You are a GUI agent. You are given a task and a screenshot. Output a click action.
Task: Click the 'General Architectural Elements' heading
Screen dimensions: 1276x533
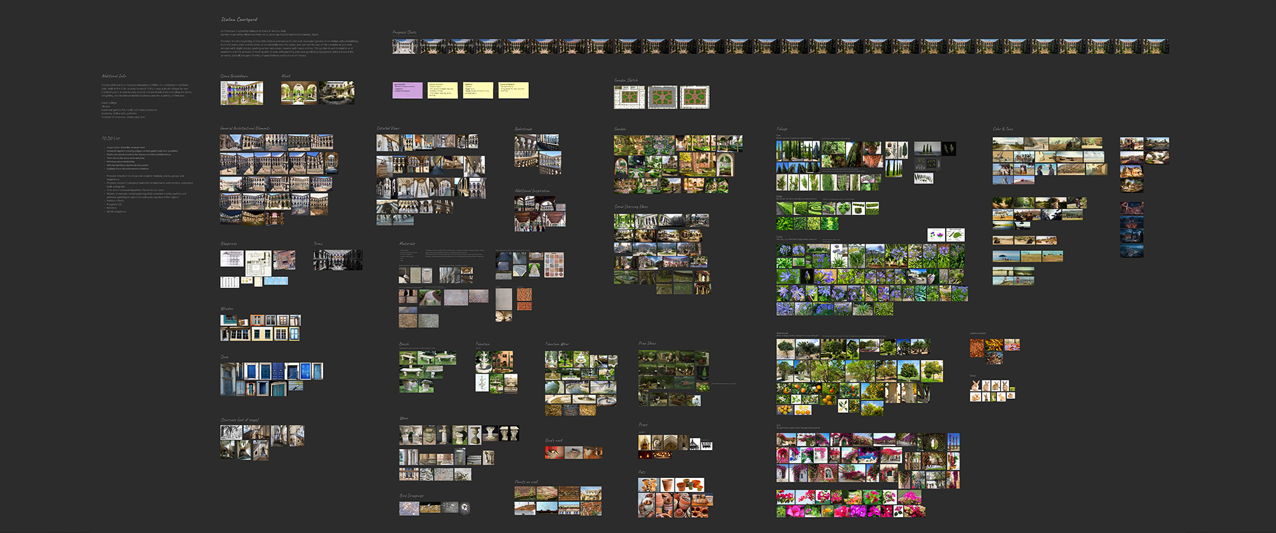point(245,128)
